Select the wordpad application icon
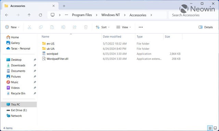This screenshot has height=131, width=219. (x=44, y=54)
